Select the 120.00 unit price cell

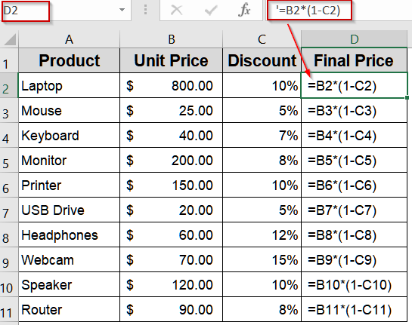point(172,284)
